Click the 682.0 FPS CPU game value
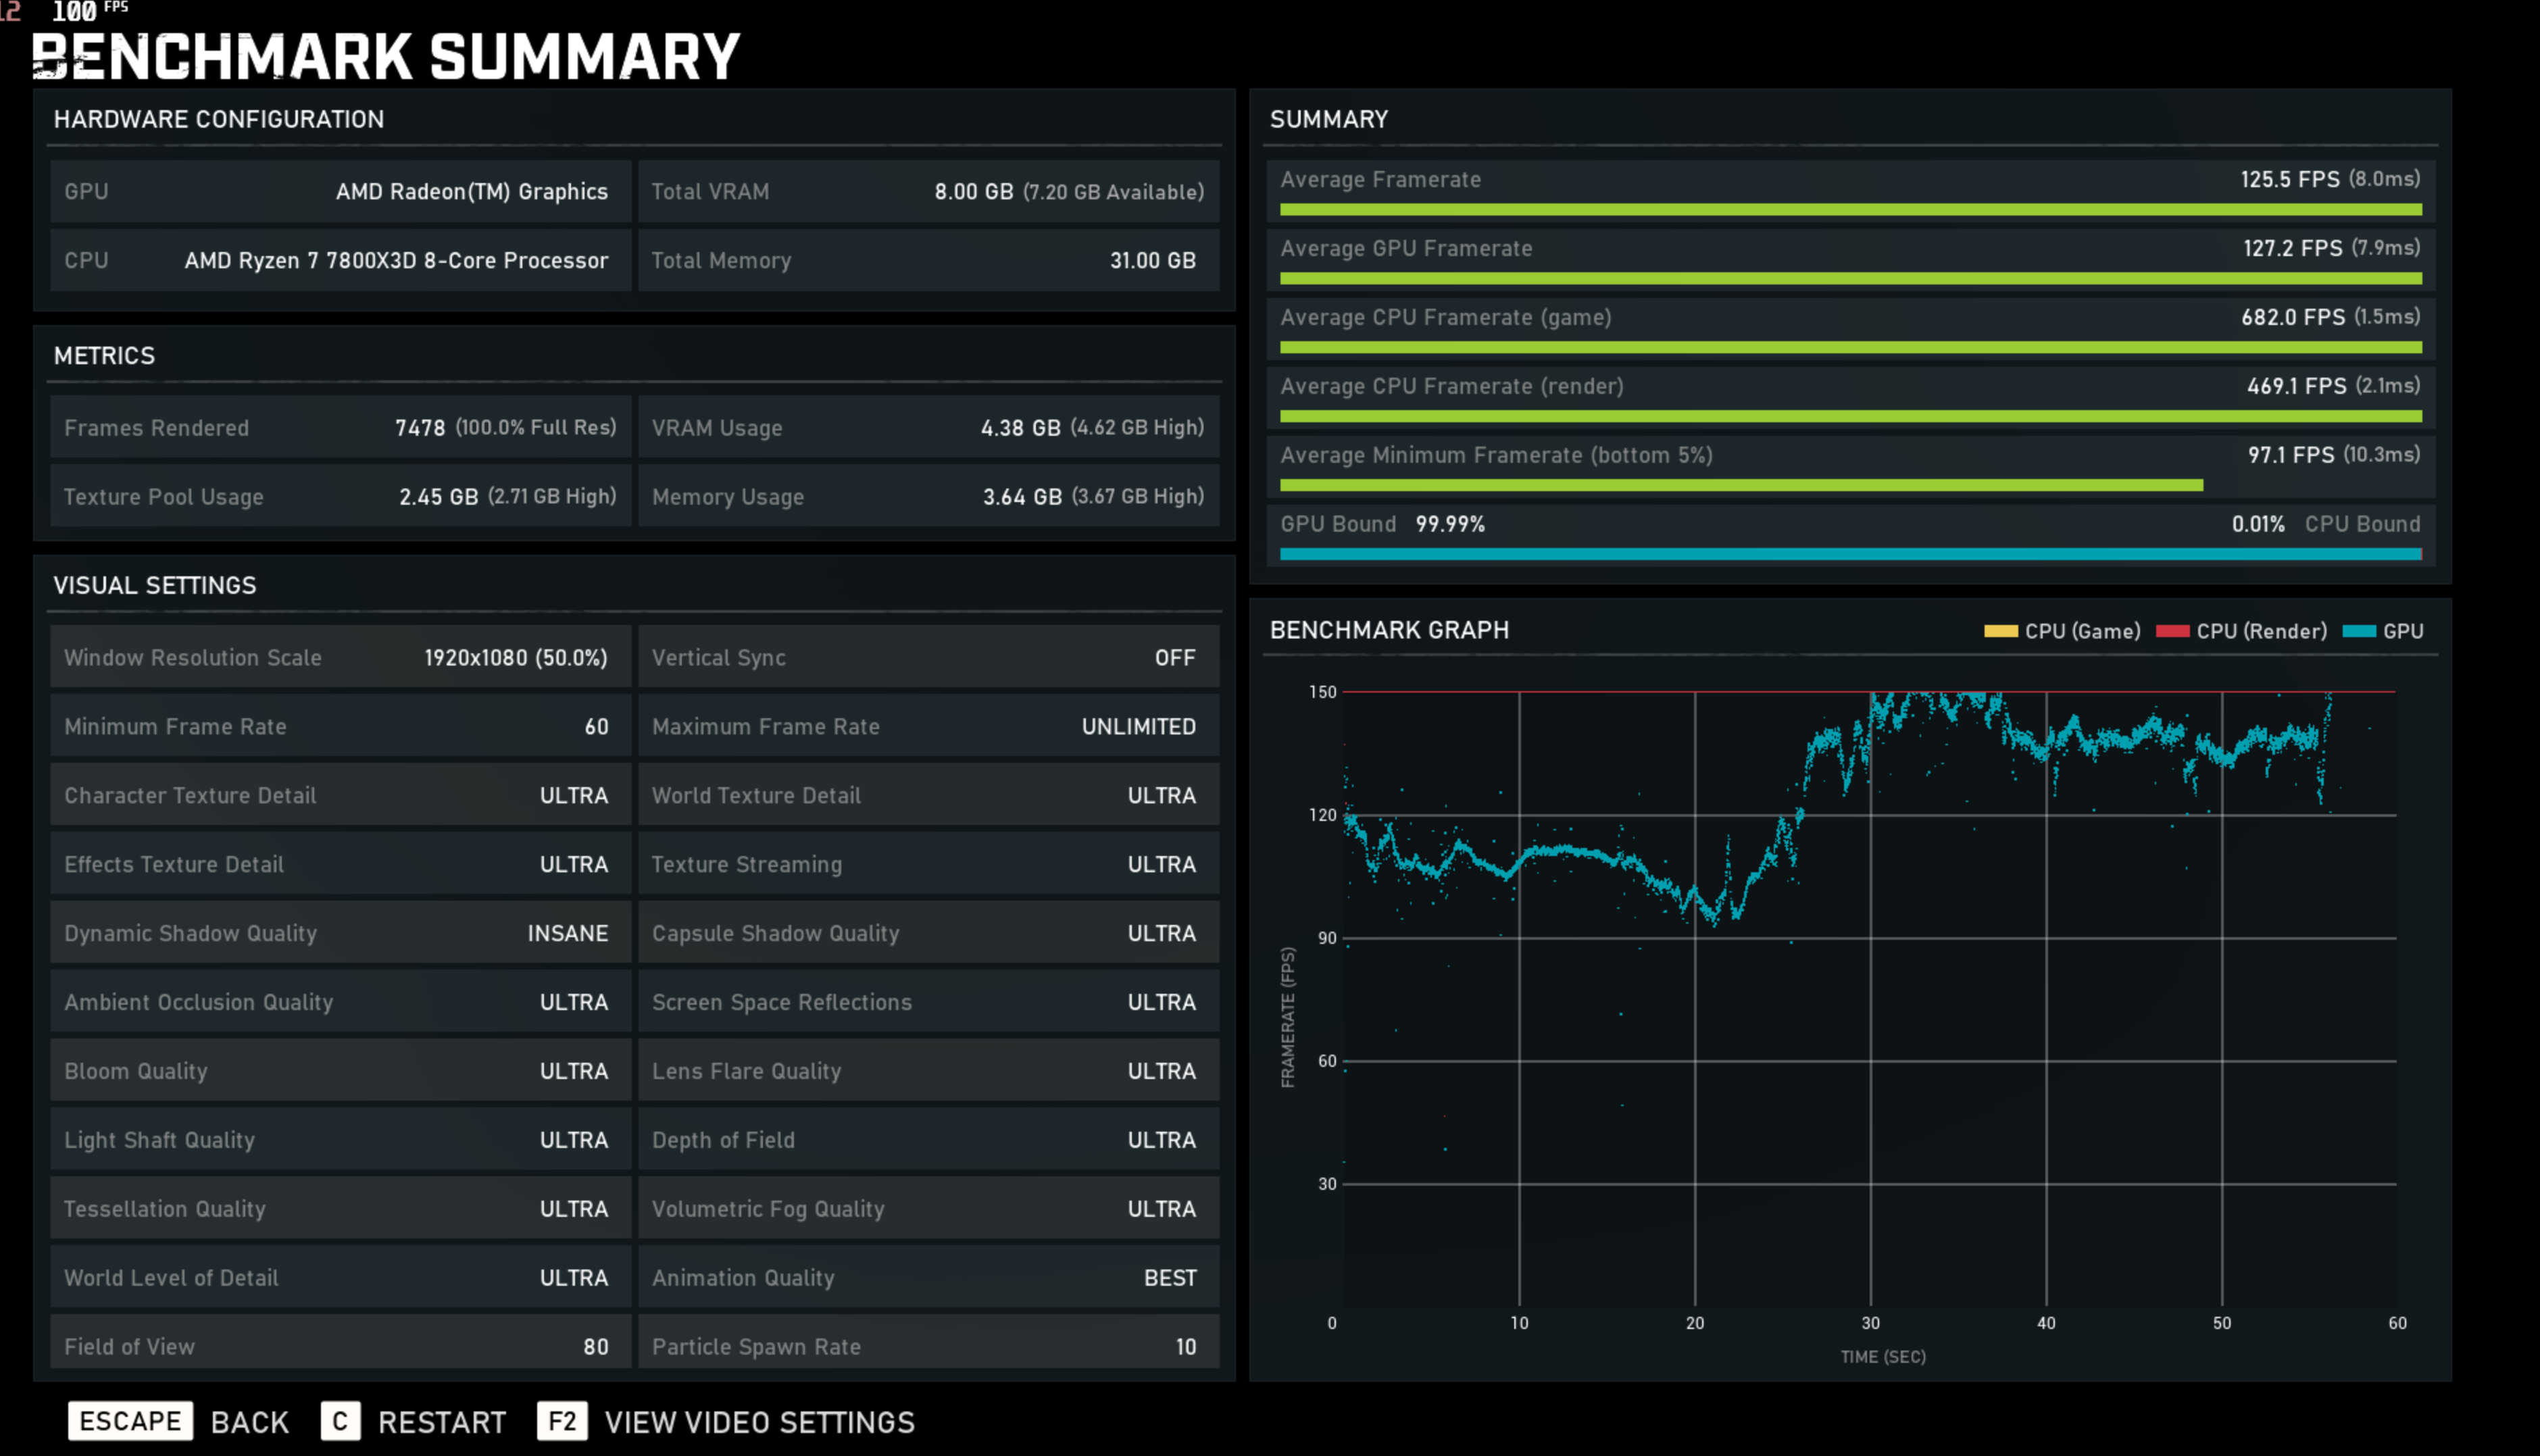Image resolution: width=2540 pixels, height=1456 pixels. coord(2293,317)
